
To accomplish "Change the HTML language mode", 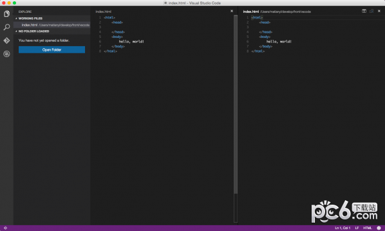I will click(x=368, y=228).
